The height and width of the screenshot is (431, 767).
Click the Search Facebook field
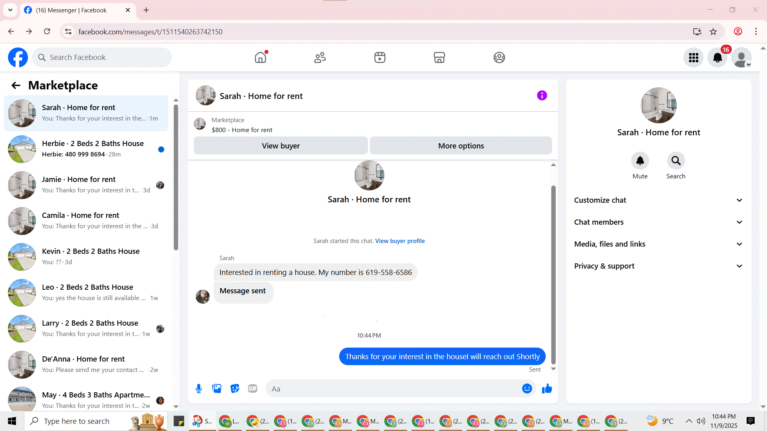tap(102, 57)
